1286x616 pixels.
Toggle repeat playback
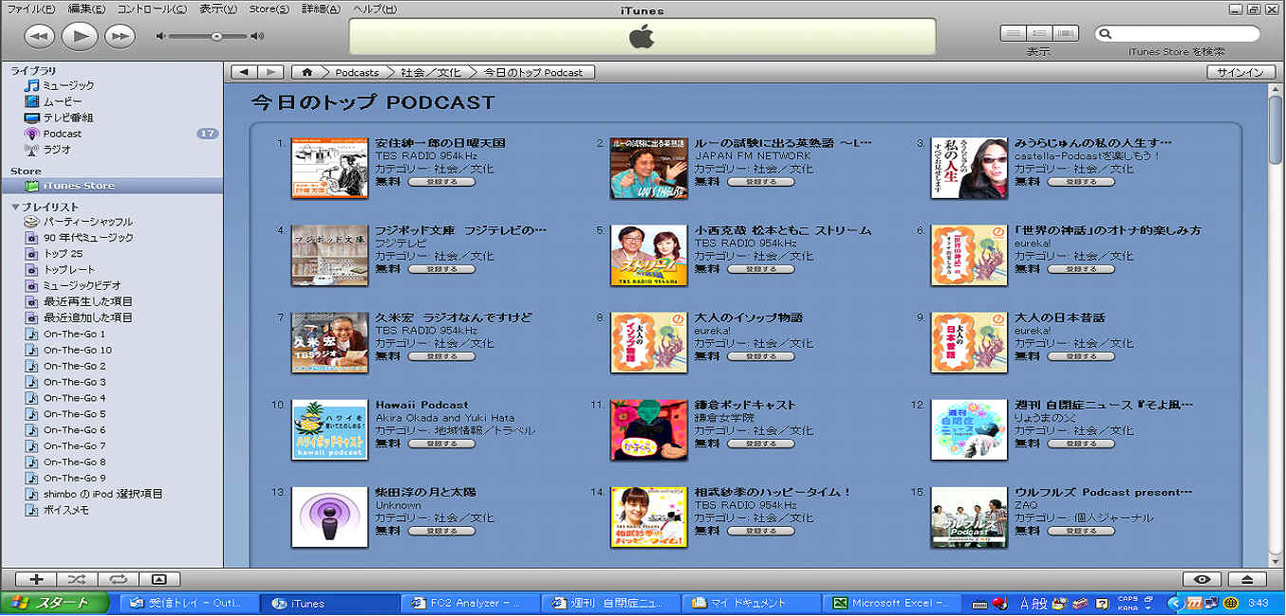118,579
